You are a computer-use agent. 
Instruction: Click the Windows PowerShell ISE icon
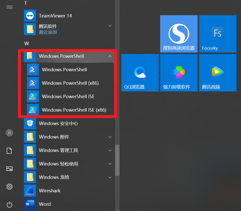(33, 96)
